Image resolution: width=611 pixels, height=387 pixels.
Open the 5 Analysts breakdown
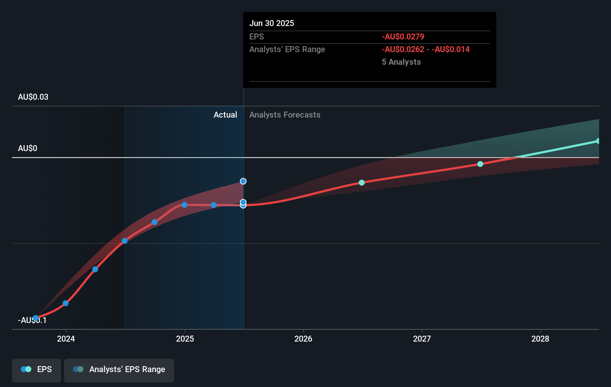(401, 62)
